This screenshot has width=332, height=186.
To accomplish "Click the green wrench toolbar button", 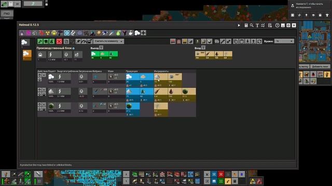I will (x=40, y=41).
